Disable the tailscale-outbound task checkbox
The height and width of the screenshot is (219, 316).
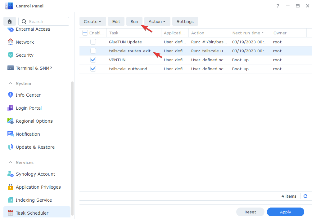pyautogui.click(x=93, y=69)
